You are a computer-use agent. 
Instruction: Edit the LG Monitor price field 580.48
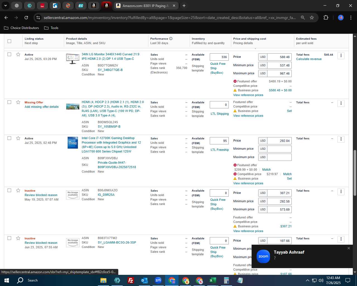point(279,57)
